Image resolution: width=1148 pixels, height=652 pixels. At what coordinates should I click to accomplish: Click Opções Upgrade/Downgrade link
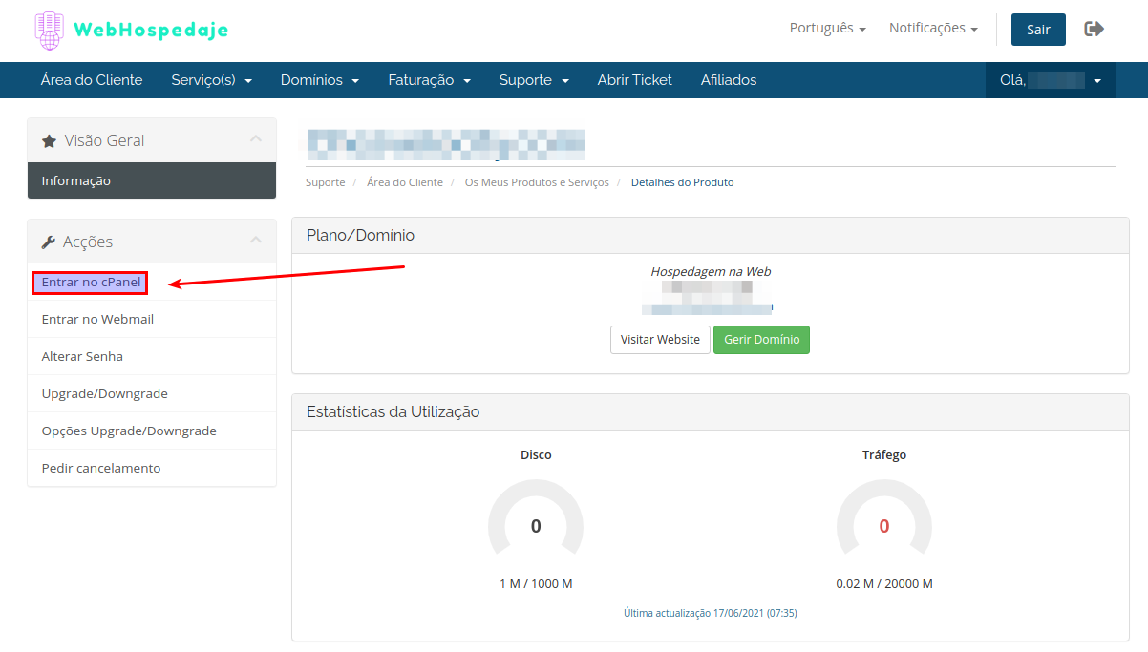(x=129, y=431)
